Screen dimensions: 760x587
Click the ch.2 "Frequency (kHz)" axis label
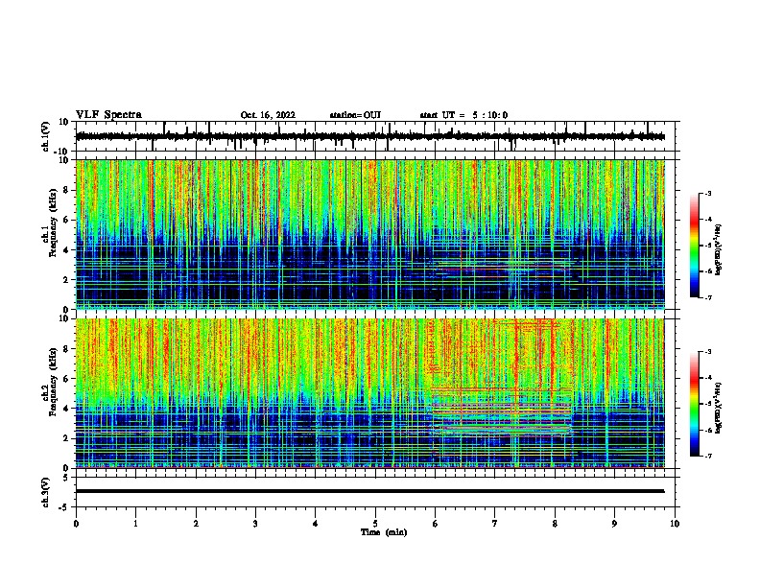coord(53,382)
